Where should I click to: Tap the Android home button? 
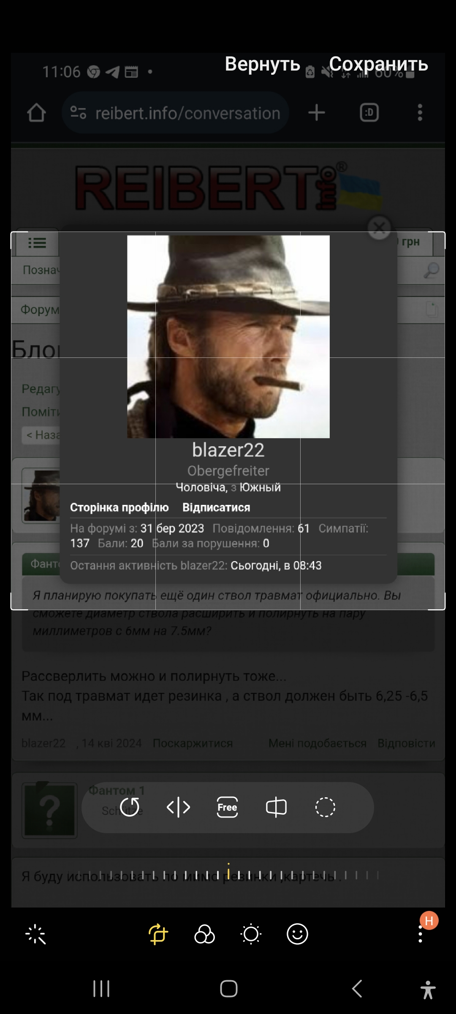pos(229,989)
